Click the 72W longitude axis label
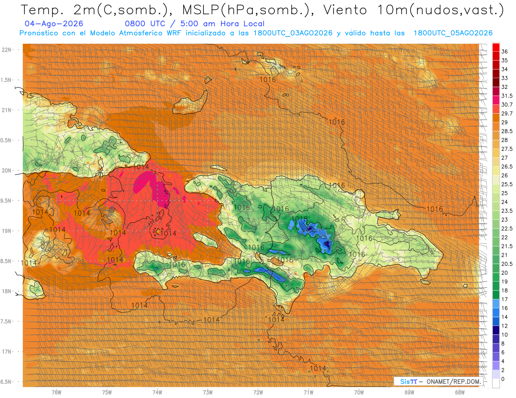The image size is (516, 398). (258, 392)
